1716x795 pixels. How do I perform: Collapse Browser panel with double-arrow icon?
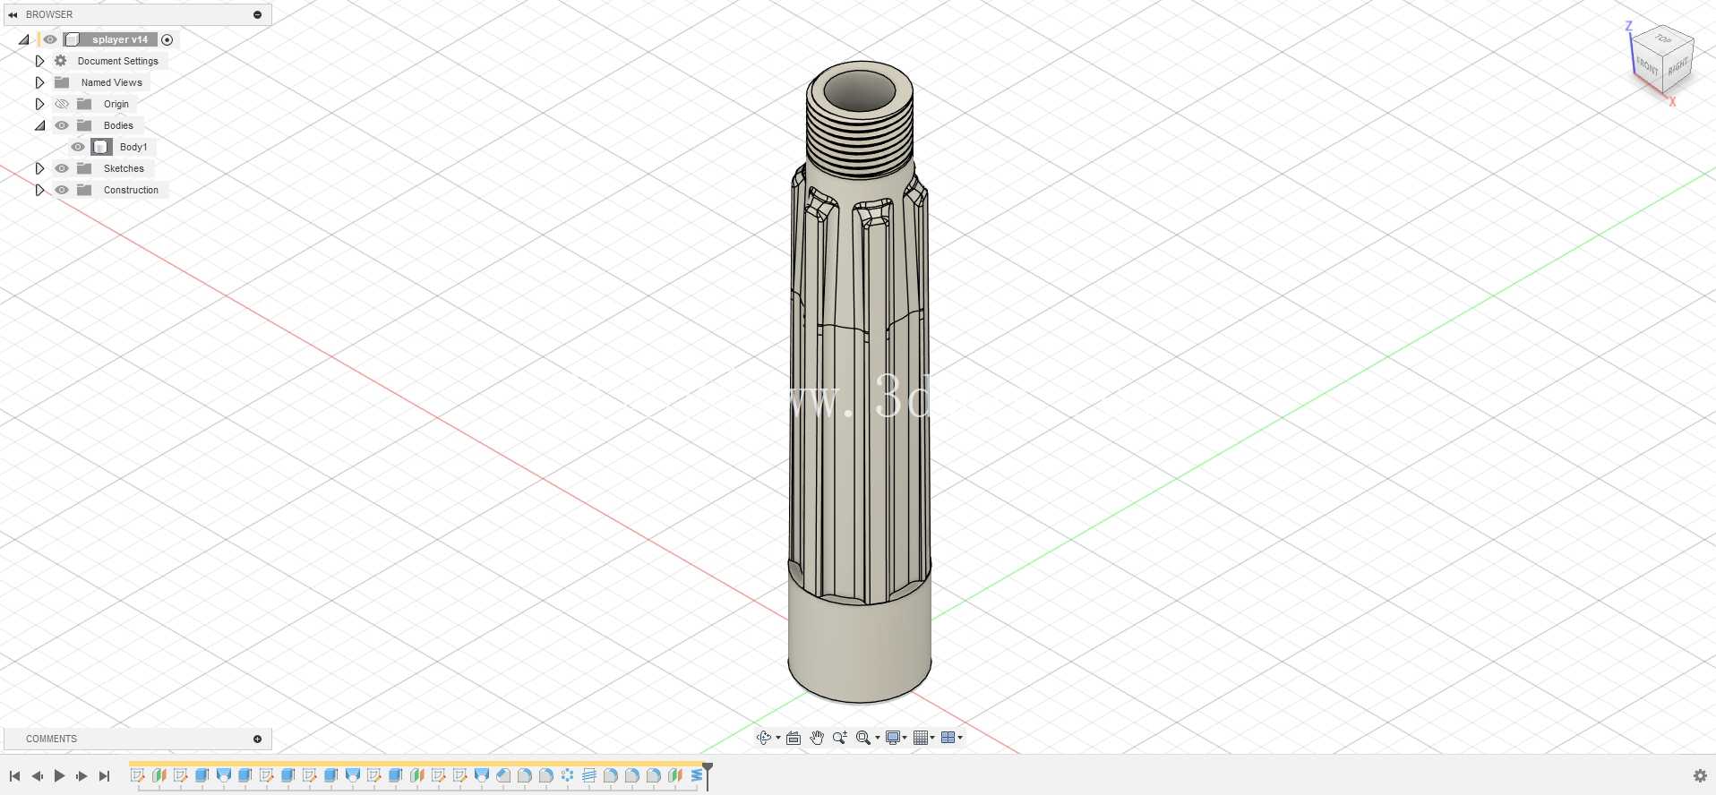pyautogui.click(x=13, y=14)
